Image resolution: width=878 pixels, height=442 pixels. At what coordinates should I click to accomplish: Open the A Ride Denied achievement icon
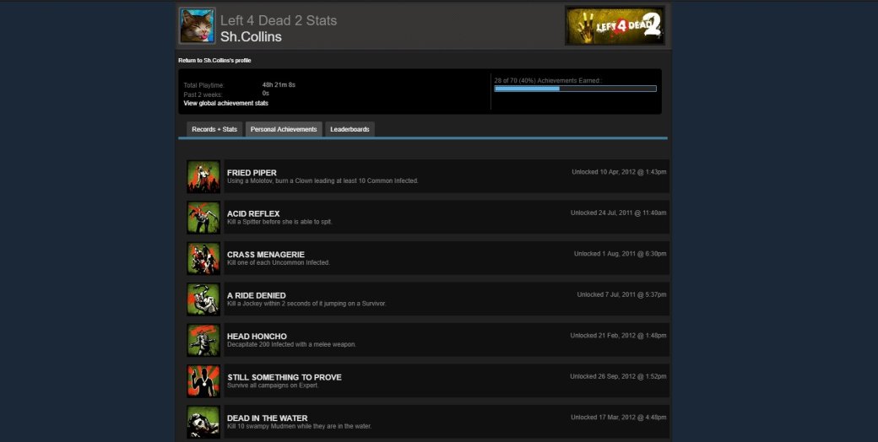point(203,299)
